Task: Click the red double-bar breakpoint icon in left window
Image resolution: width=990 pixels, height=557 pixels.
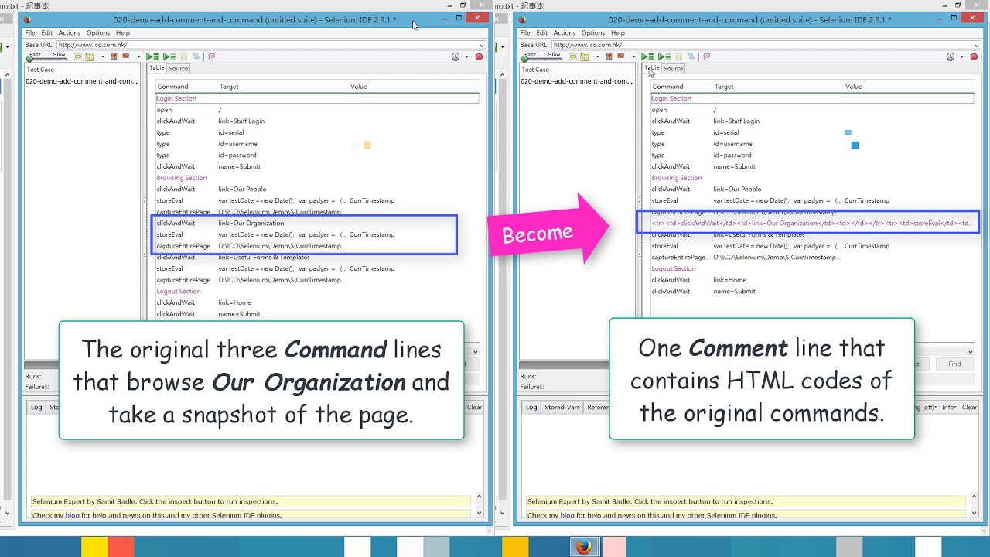Action: pos(114,56)
